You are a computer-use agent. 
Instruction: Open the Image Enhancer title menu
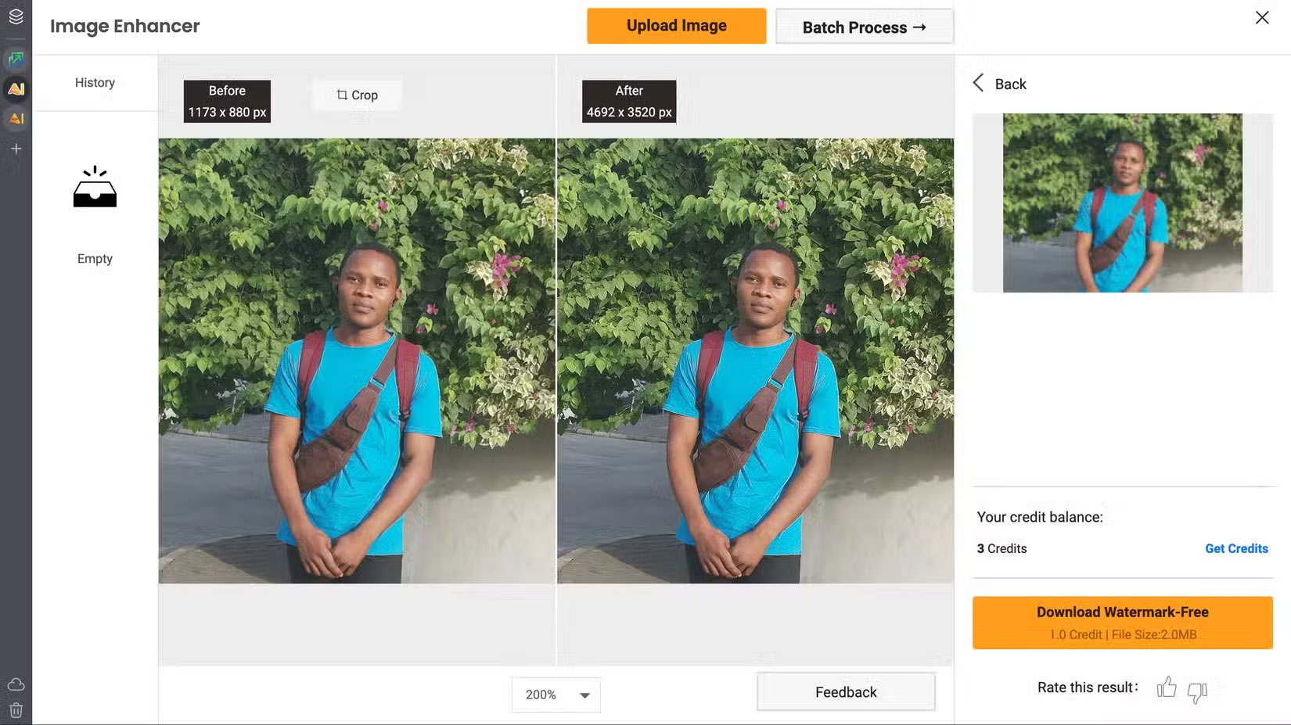point(124,26)
